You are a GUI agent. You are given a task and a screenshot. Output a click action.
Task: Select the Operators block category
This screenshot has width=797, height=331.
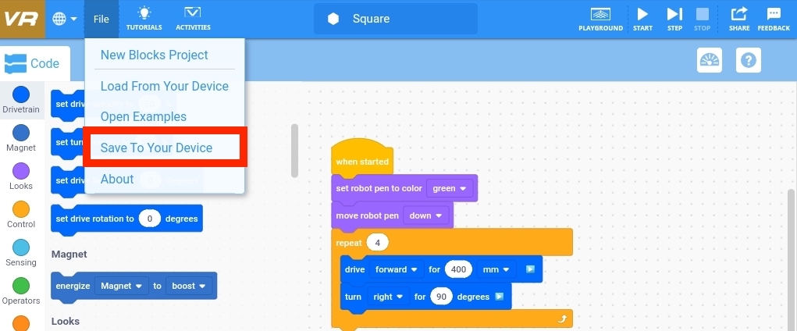click(21, 291)
